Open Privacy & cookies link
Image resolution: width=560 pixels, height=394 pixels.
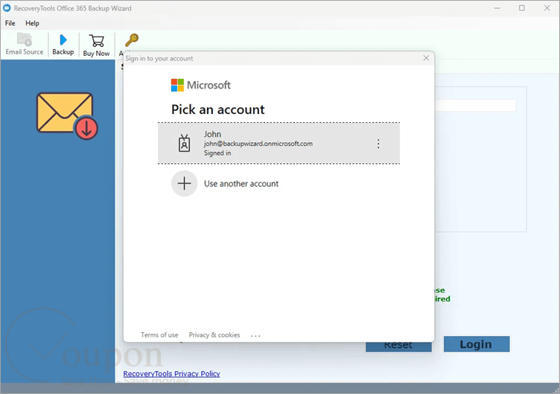pos(214,335)
